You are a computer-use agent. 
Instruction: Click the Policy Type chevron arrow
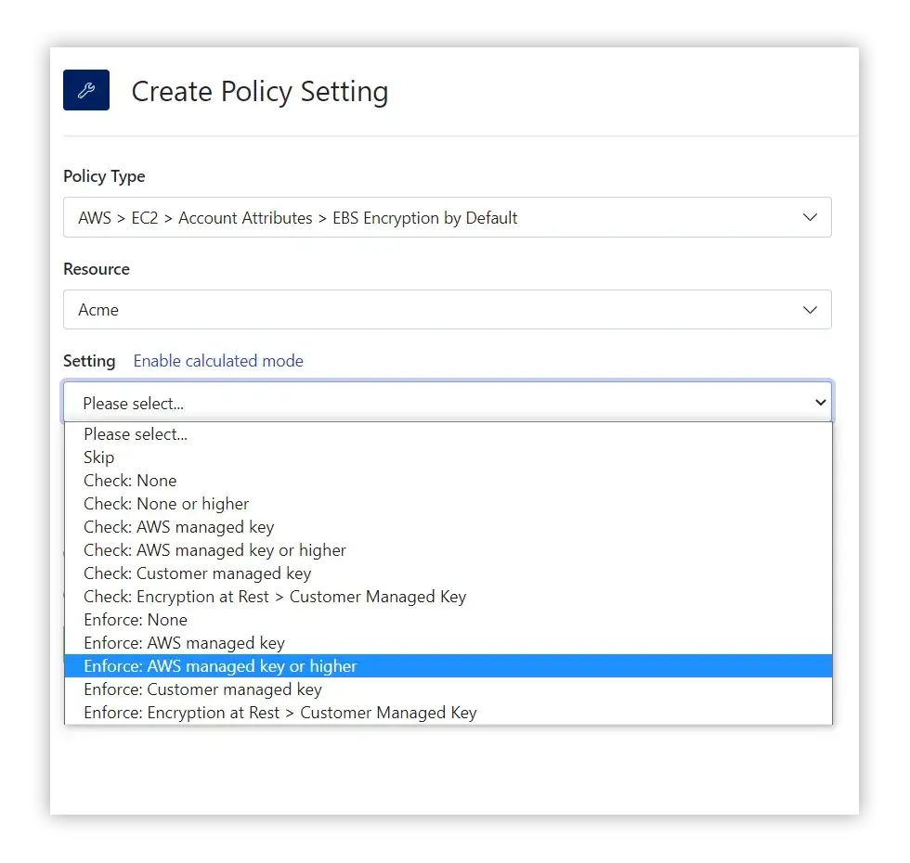[810, 217]
